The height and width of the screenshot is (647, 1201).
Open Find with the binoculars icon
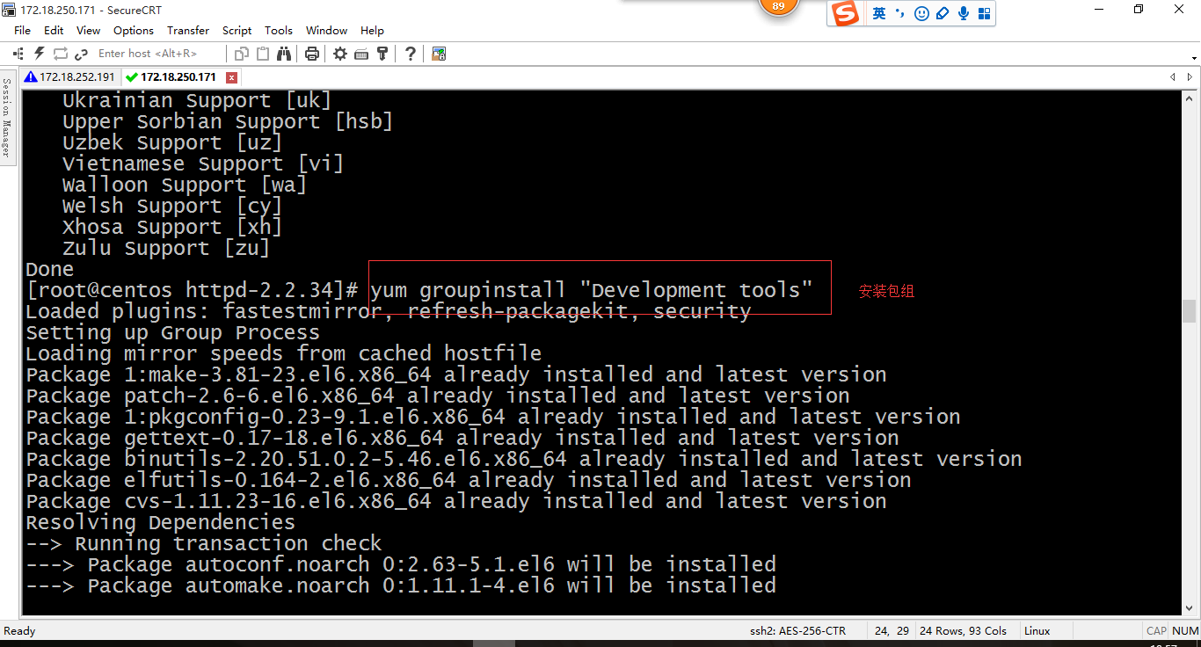[283, 54]
